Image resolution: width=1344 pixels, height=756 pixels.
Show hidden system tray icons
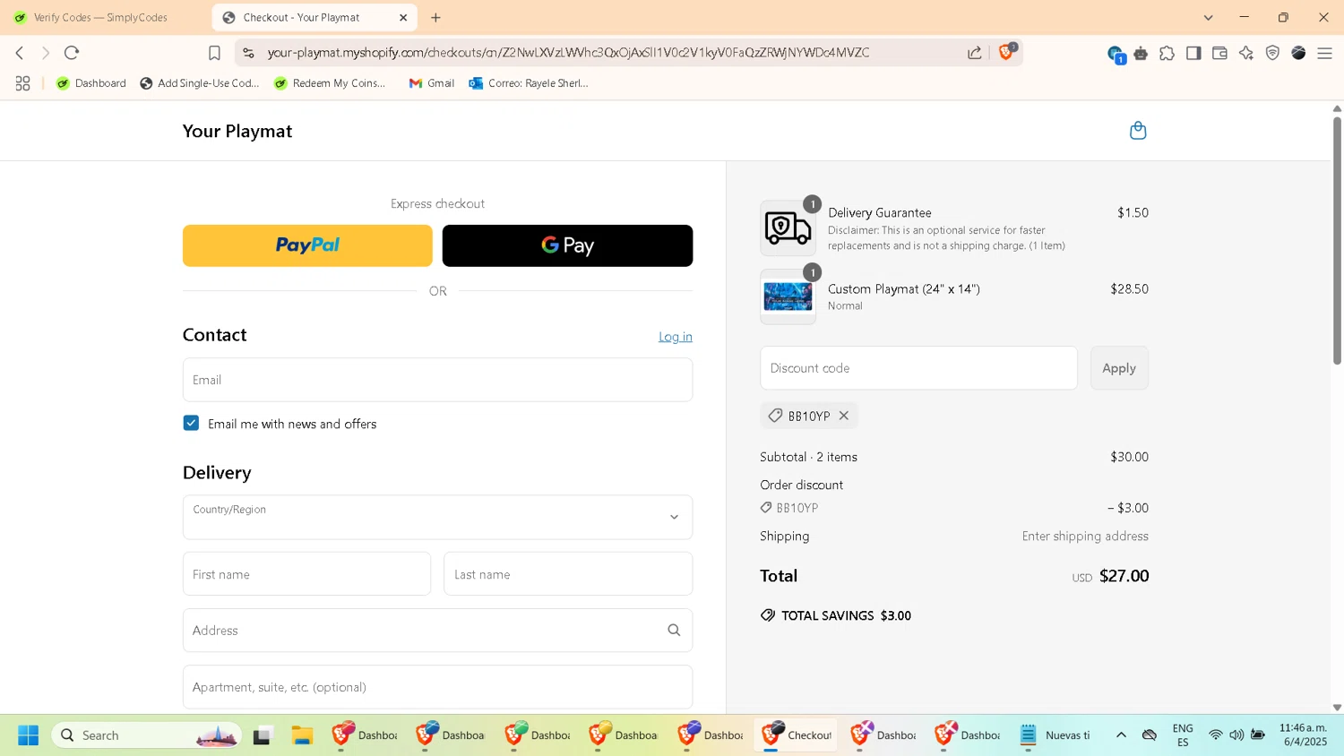[x=1121, y=735]
